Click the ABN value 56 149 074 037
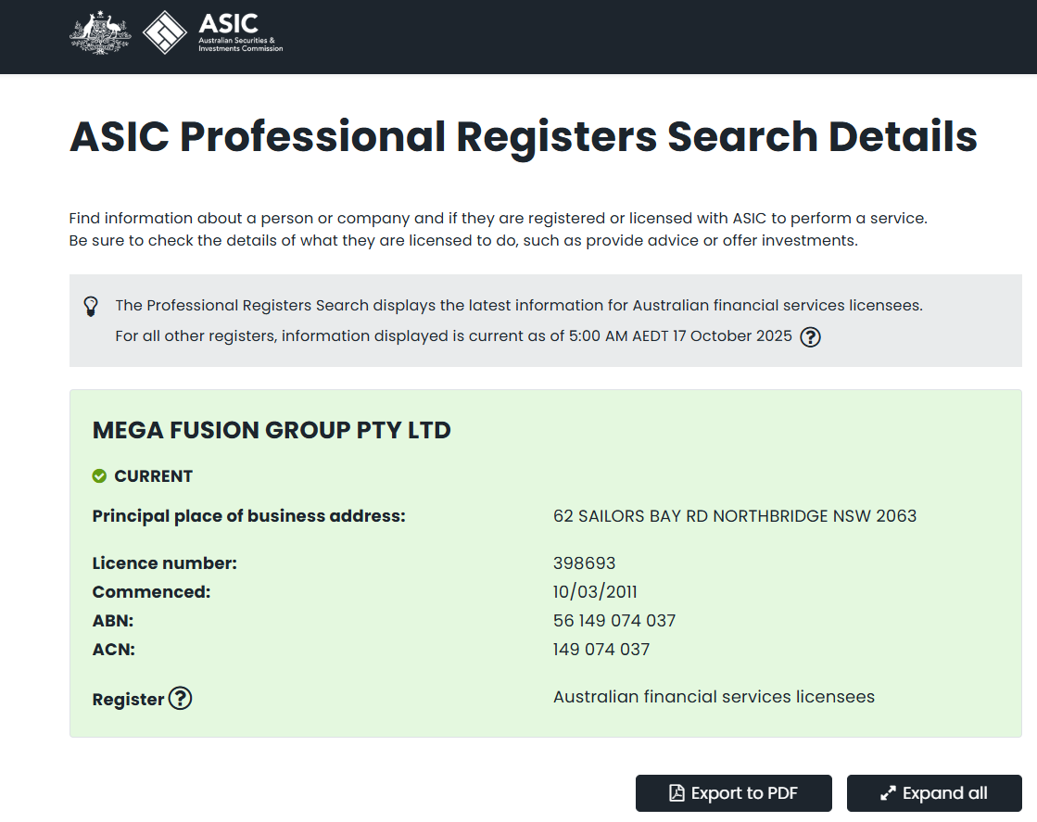 point(614,621)
